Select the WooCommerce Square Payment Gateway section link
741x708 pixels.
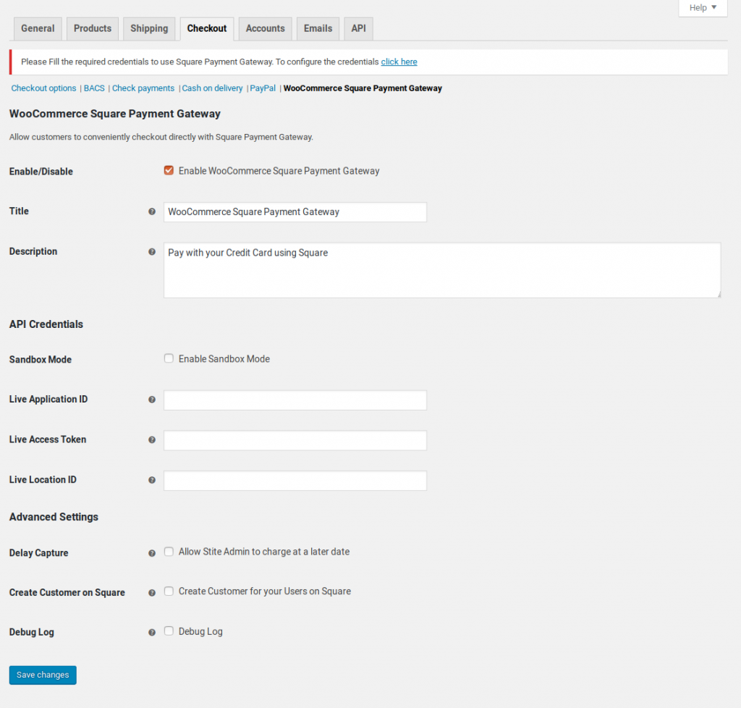click(363, 88)
